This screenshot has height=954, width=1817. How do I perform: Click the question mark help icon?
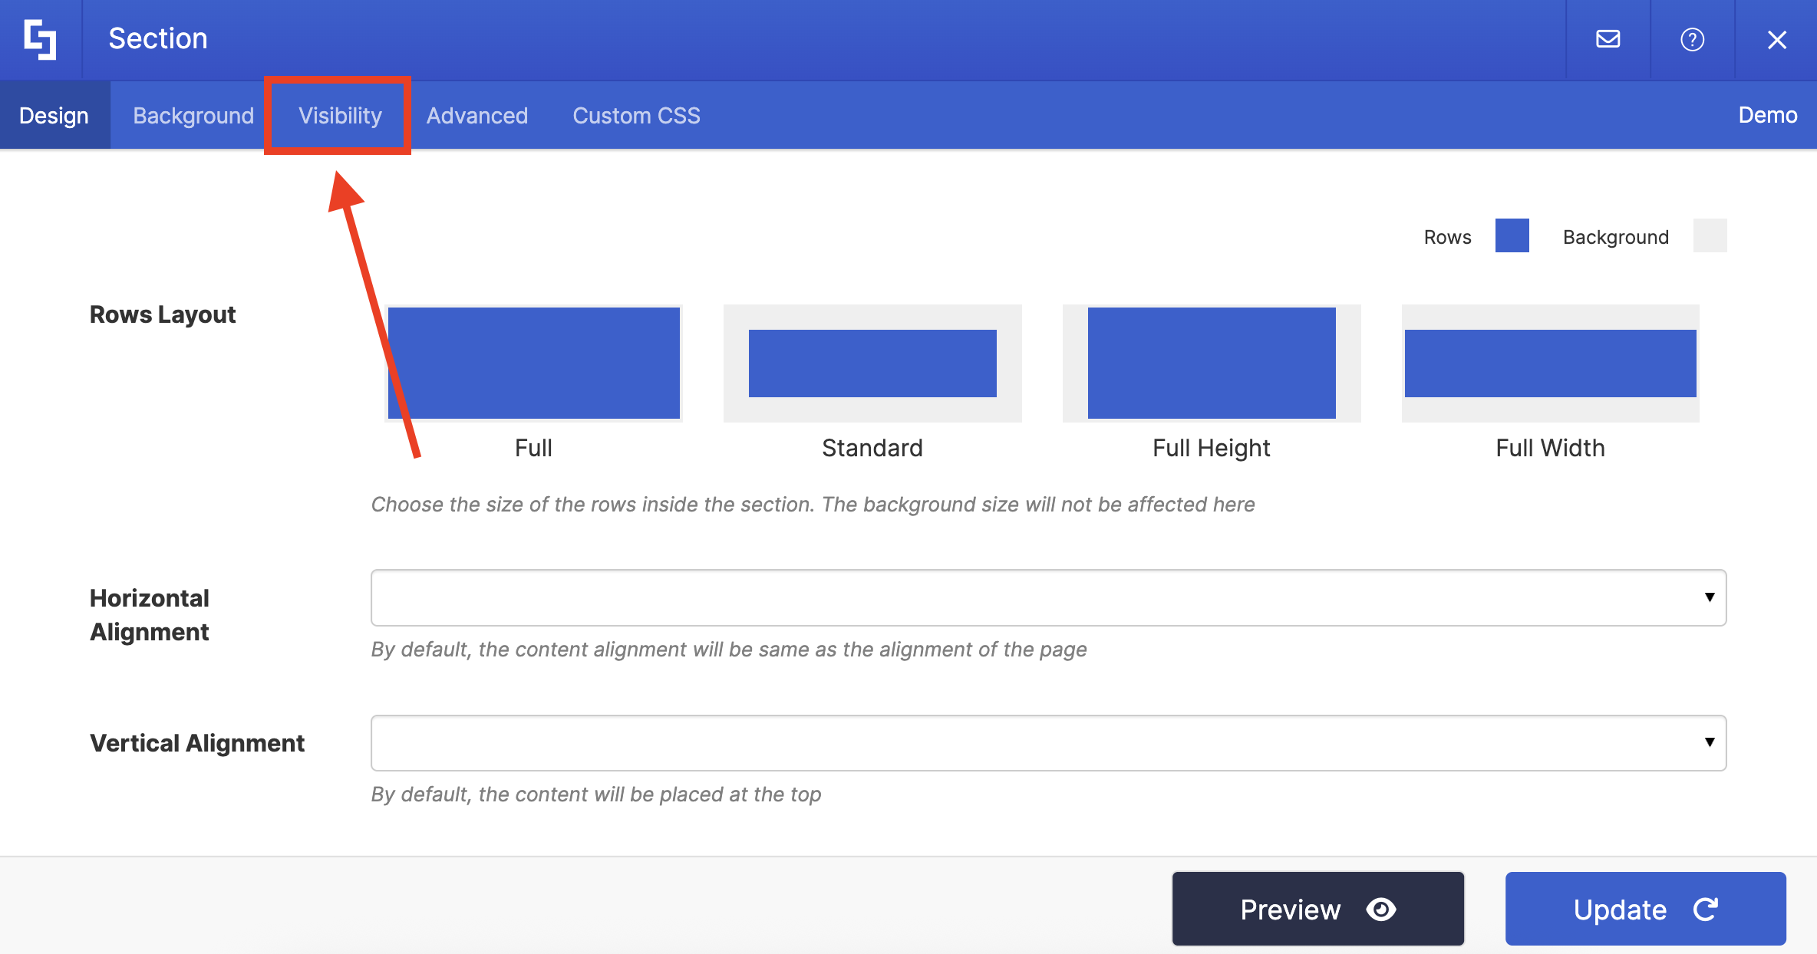pos(1692,39)
